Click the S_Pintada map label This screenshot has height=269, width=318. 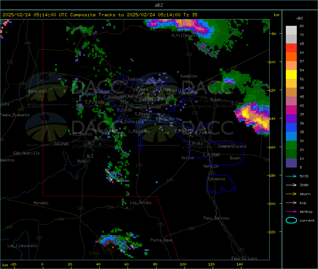coord(94,102)
